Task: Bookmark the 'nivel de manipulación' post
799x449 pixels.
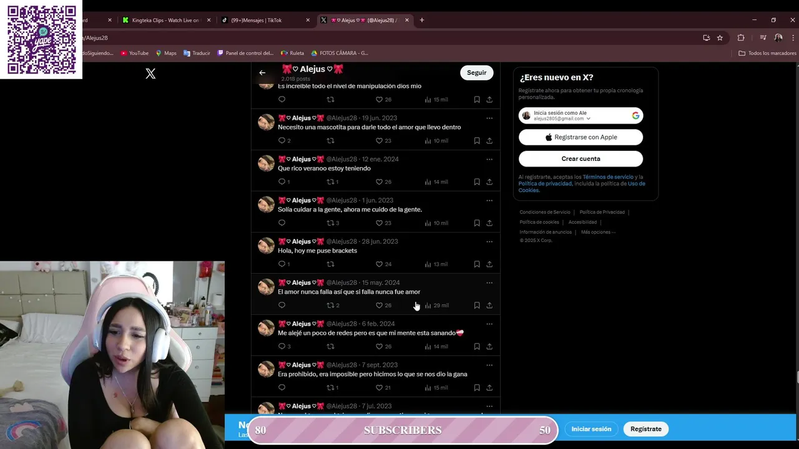Action: pyautogui.click(x=477, y=100)
